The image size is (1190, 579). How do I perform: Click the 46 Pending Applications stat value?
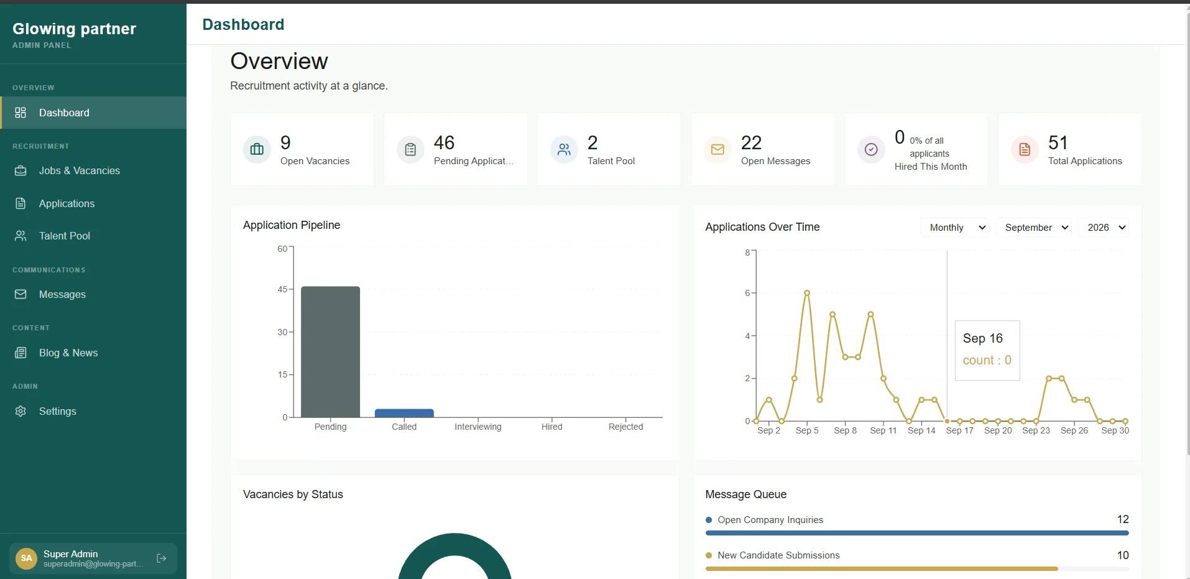pyautogui.click(x=444, y=142)
